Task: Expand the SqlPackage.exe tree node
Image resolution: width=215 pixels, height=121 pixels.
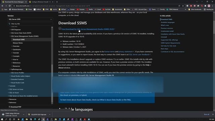Action: (x=10, y=70)
